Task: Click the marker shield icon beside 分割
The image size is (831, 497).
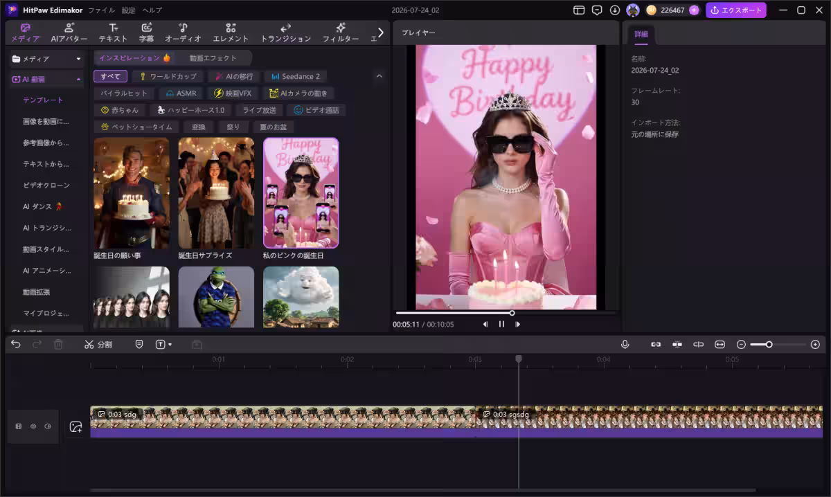Action: (x=138, y=344)
